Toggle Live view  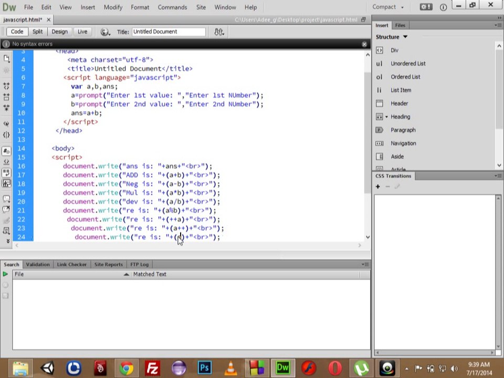[x=82, y=31]
